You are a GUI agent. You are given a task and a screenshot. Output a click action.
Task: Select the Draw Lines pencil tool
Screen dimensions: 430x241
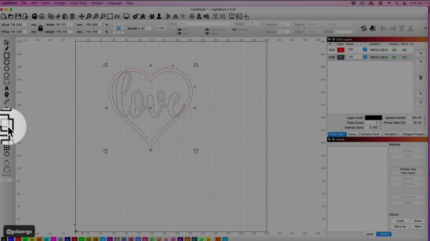coord(6,49)
